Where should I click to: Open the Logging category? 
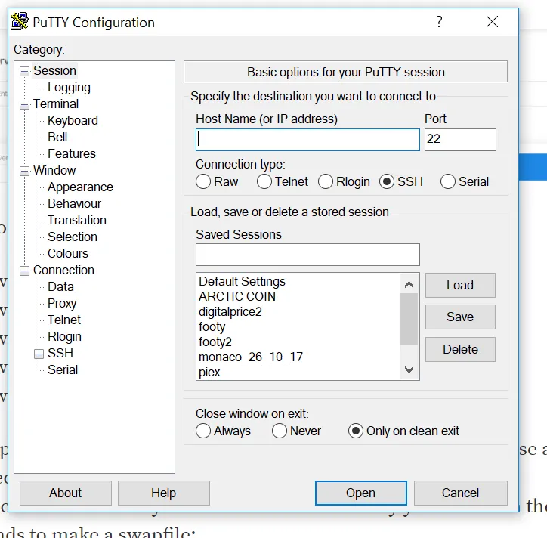[x=69, y=87]
